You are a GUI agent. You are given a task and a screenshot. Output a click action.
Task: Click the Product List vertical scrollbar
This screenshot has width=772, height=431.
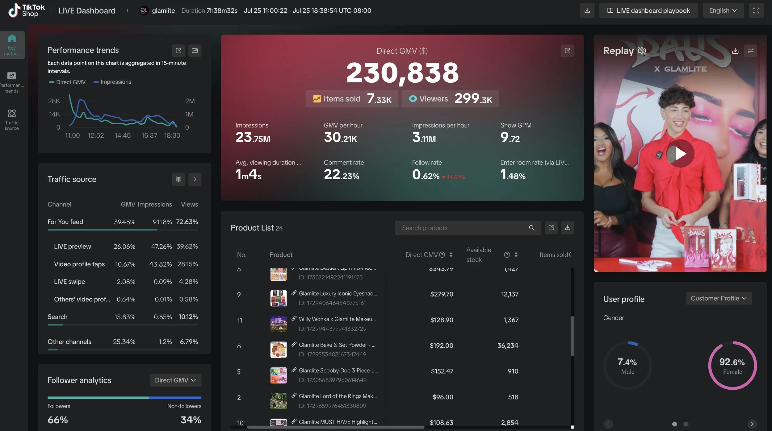pyautogui.click(x=572, y=336)
